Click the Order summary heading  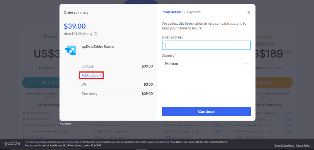coord(76,13)
